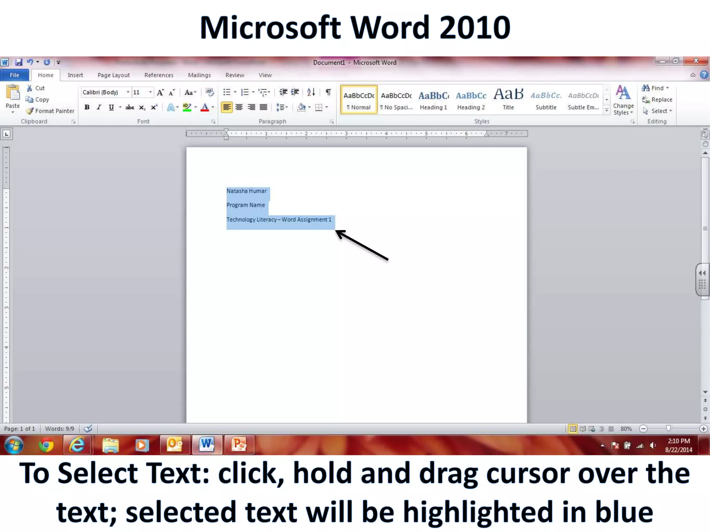This screenshot has height=532, width=710.
Task: Click the Clear Formatting icon
Action: pyautogui.click(x=210, y=92)
